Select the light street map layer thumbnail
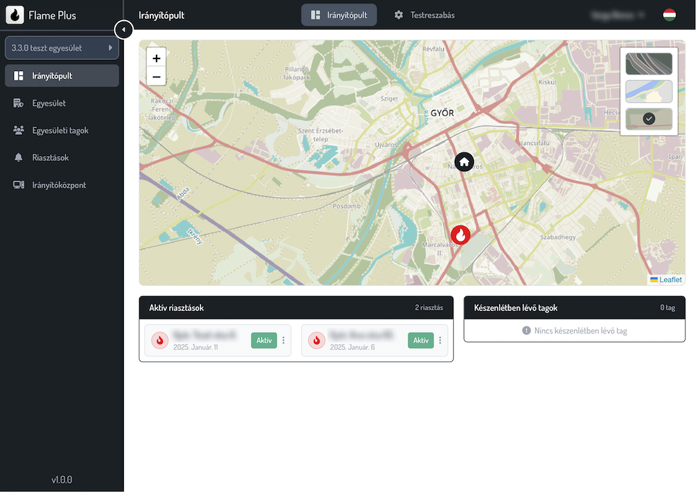Image resolution: width=696 pixels, height=492 pixels. 649,91
